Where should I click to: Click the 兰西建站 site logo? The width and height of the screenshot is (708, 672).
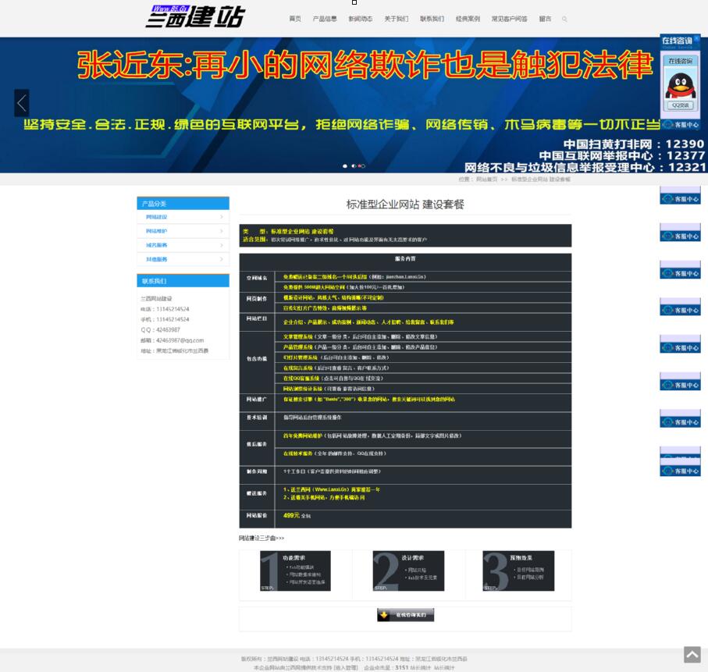[195, 16]
